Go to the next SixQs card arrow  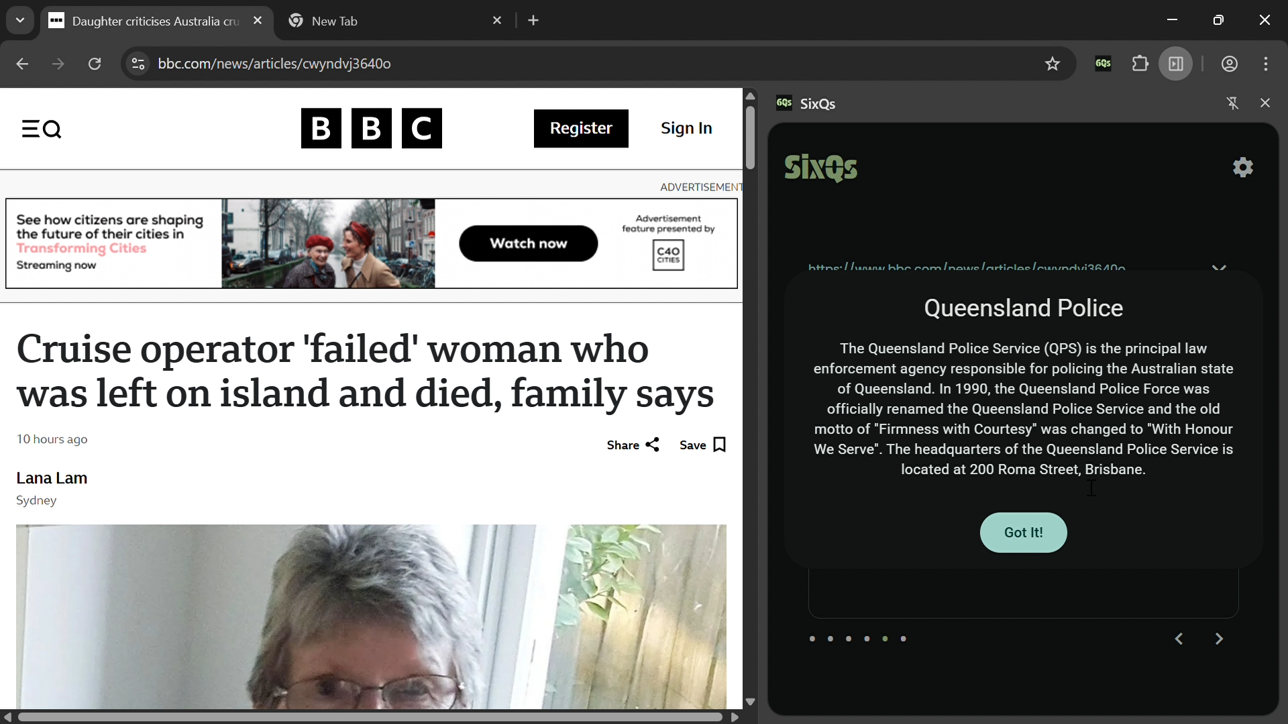(x=1219, y=639)
